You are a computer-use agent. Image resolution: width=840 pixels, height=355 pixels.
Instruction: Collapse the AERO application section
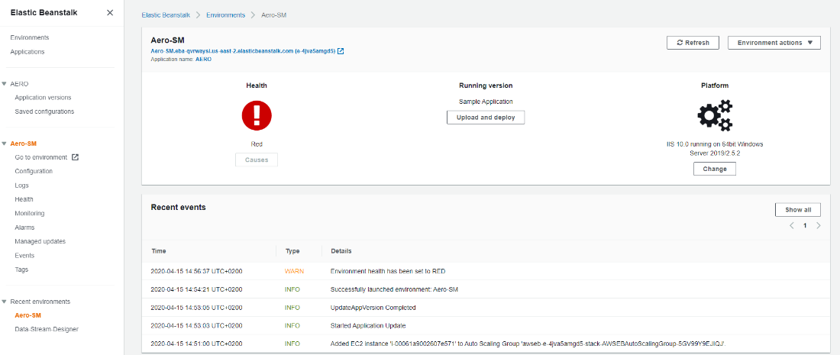5,84
